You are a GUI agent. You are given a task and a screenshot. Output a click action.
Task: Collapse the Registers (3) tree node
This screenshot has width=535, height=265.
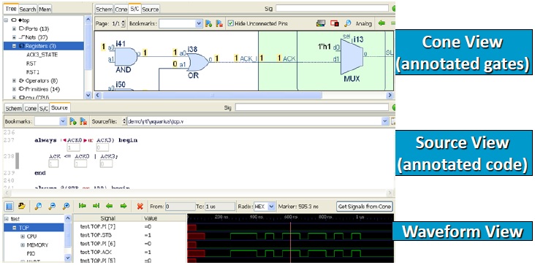14,46
